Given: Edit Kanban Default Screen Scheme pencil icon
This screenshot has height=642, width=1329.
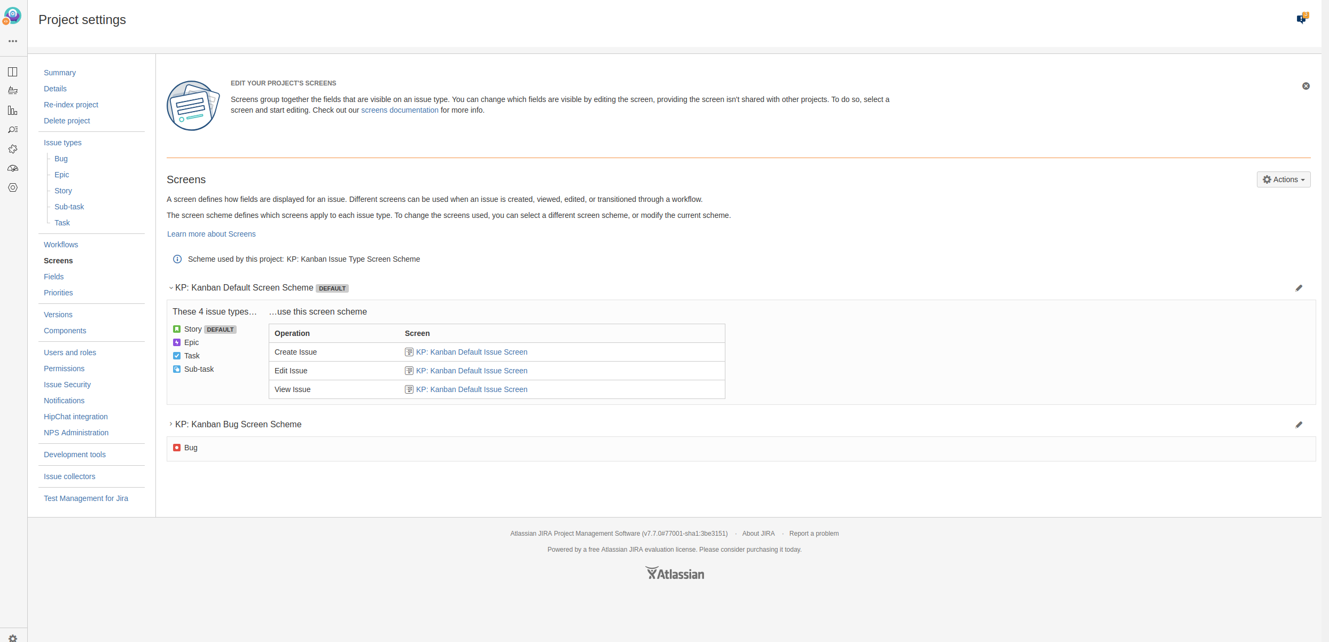Looking at the screenshot, I should 1299,288.
